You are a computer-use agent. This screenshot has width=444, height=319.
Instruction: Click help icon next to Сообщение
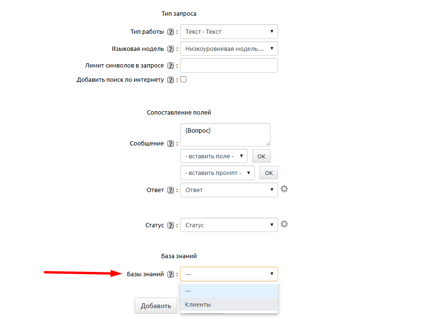pyautogui.click(x=171, y=144)
